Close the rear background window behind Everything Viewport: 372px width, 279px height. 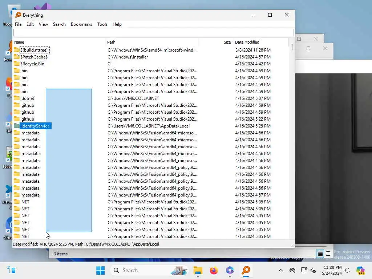(316, 39)
